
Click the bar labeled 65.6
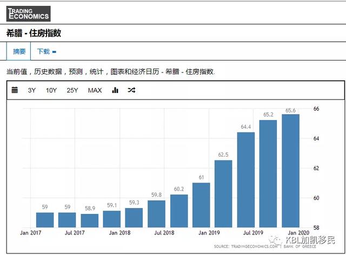pos(291,171)
